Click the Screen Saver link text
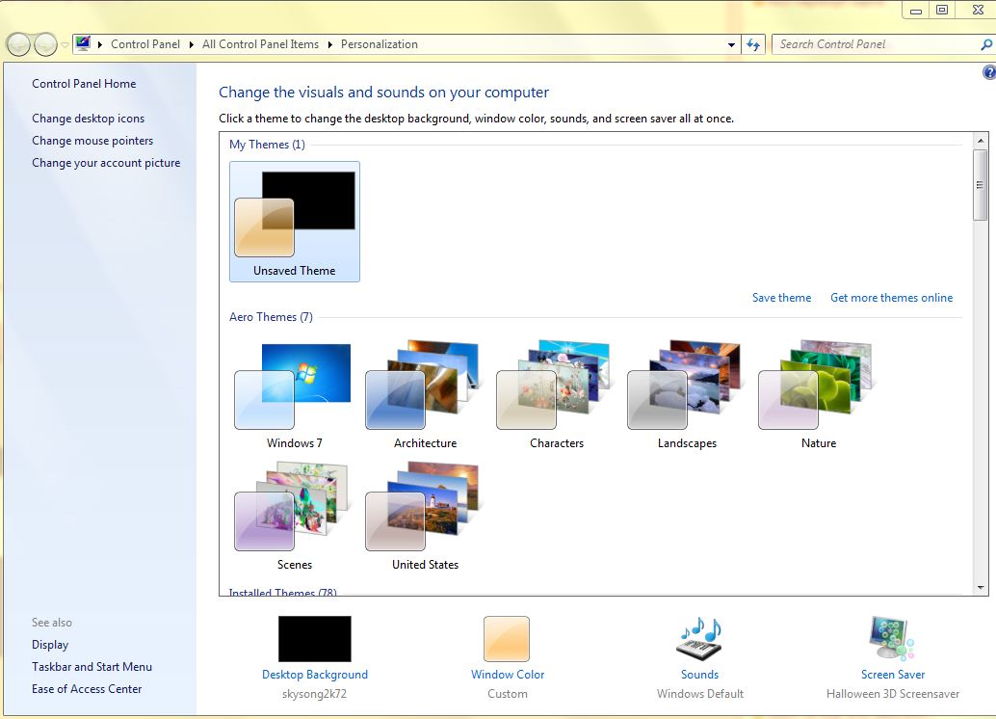 pyautogui.click(x=893, y=675)
